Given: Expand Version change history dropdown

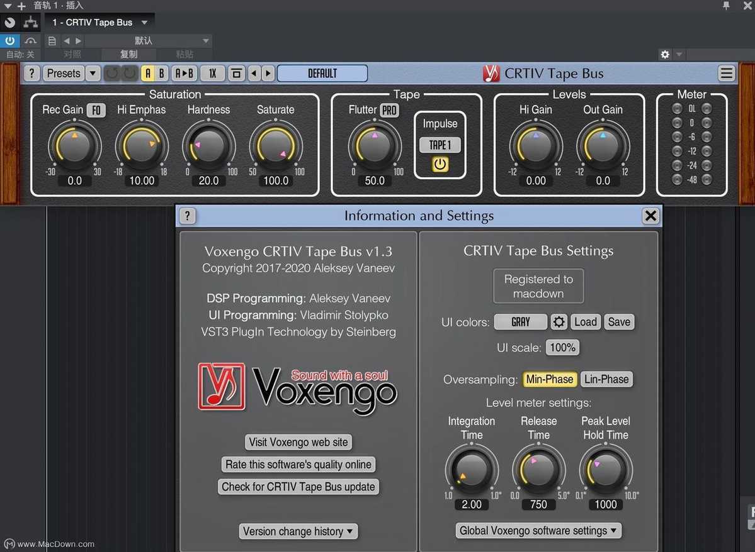Looking at the screenshot, I should coord(298,531).
